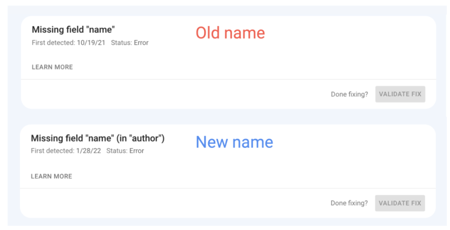
Task: Click the empty footer area left of the top "Done fixing?"
Action: click(175, 94)
